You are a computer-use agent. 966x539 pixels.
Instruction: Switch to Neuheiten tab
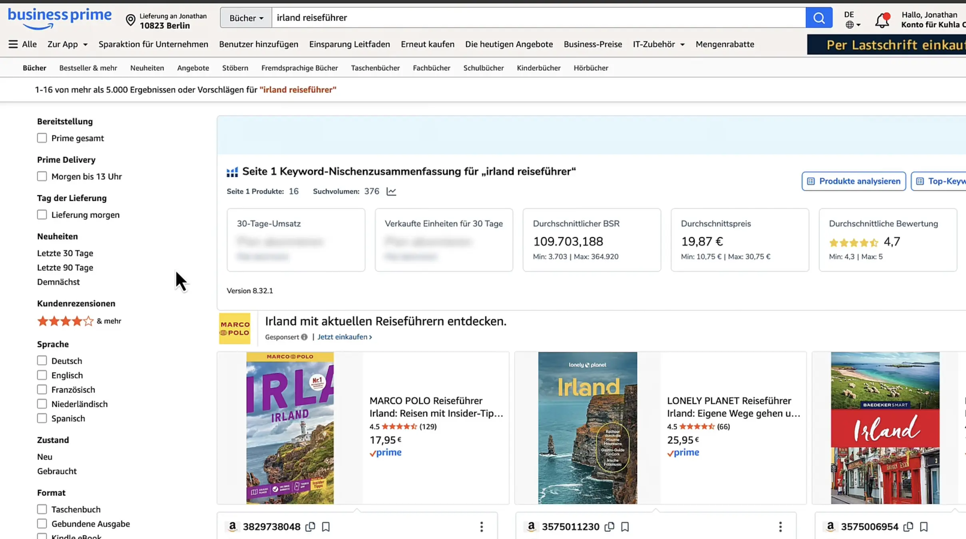coord(147,68)
